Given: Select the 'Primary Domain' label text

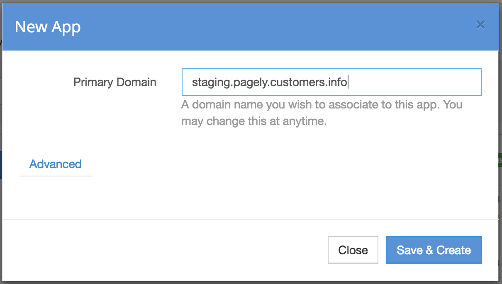Looking at the screenshot, I should [115, 82].
